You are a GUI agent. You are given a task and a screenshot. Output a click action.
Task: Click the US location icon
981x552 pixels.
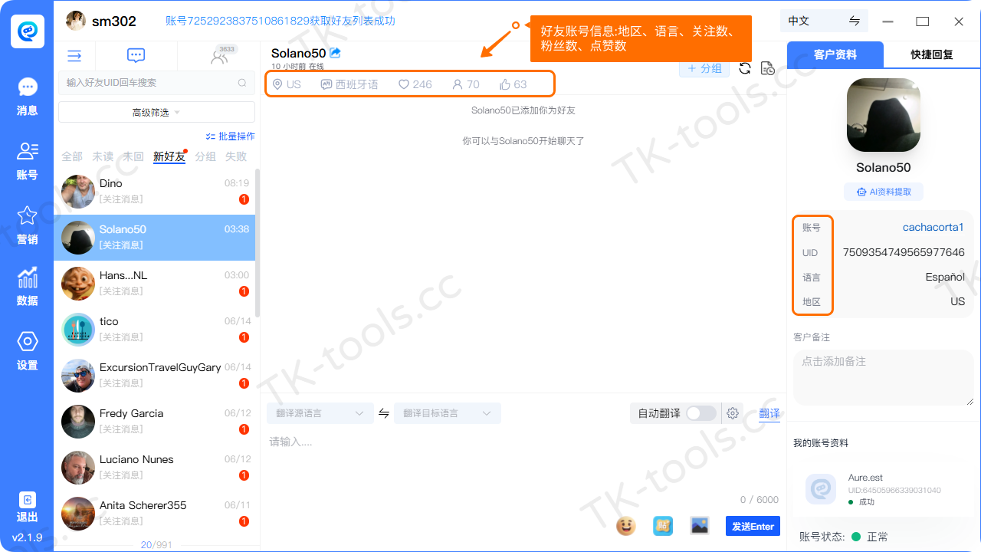coord(277,84)
